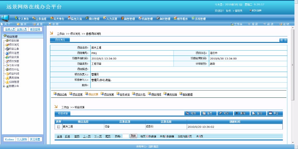Open 人力资源 in the top navigation
Image resolution: width=298 pixels, height=149 pixels.
coord(110,19)
